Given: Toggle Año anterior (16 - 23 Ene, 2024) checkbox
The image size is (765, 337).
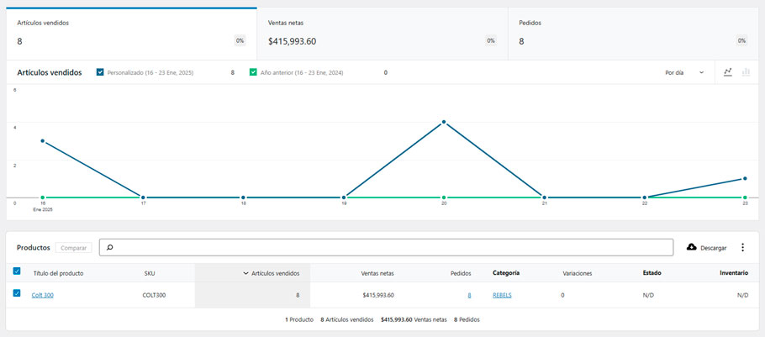Looking at the screenshot, I should pos(253,73).
